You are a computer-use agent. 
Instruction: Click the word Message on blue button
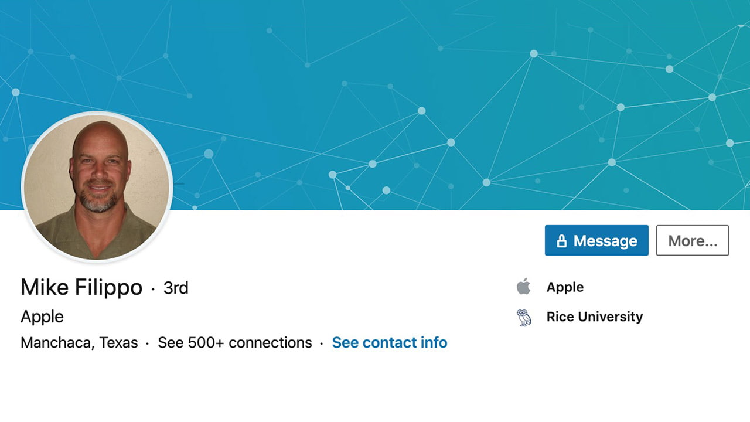pos(605,241)
